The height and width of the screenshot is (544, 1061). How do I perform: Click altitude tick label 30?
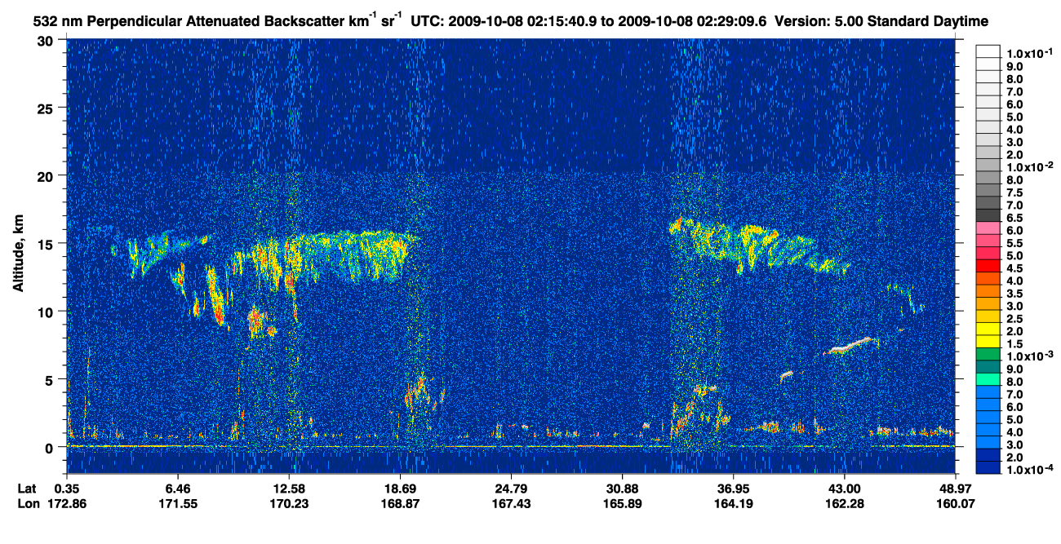pos(46,41)
